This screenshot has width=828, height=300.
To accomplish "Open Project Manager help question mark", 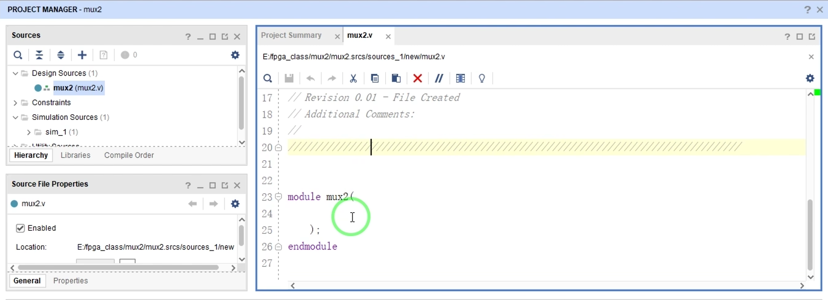I will 807,10.
